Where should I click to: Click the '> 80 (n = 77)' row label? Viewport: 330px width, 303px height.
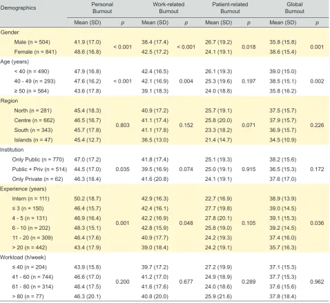point(28,296)
